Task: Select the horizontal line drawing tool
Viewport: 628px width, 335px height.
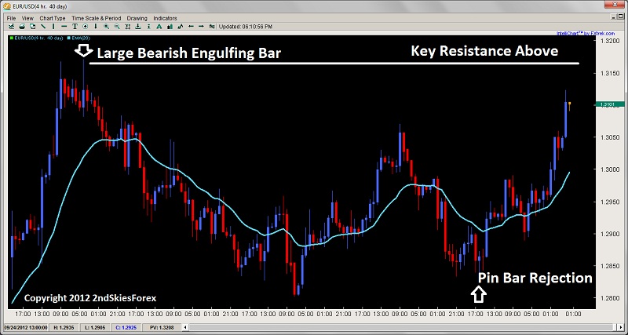Action: [x=64, y=27]
